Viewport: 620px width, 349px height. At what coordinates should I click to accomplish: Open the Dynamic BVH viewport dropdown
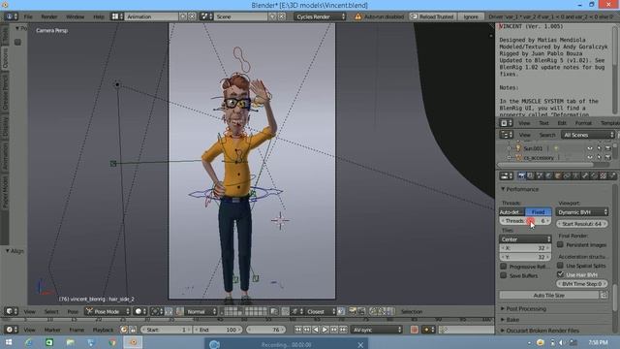[x=582, y=212]
